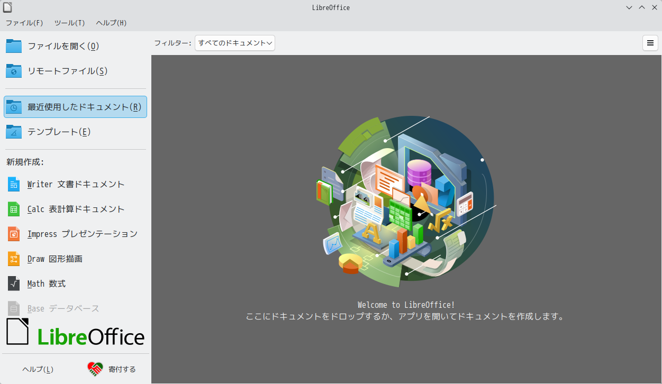Click the Recent Documents clock folder icon
662x384 pixels.
(14, 107)
